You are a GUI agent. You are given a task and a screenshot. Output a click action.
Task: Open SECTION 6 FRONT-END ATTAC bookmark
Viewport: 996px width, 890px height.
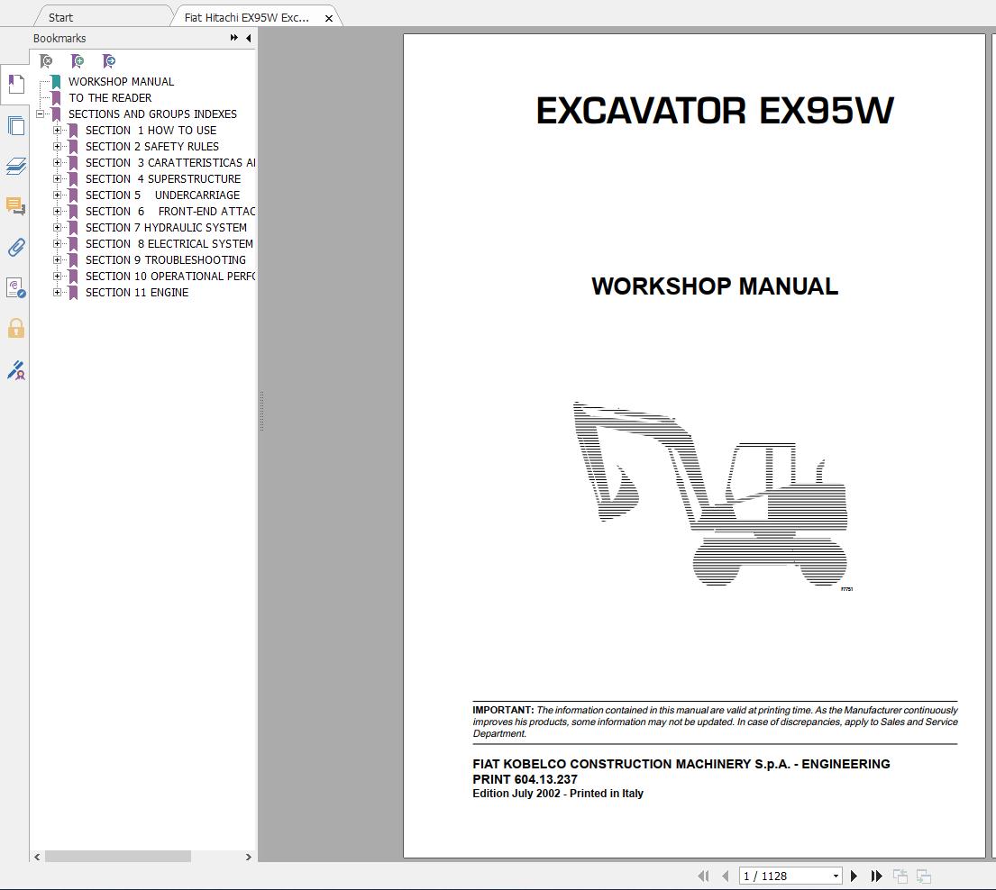170,212
